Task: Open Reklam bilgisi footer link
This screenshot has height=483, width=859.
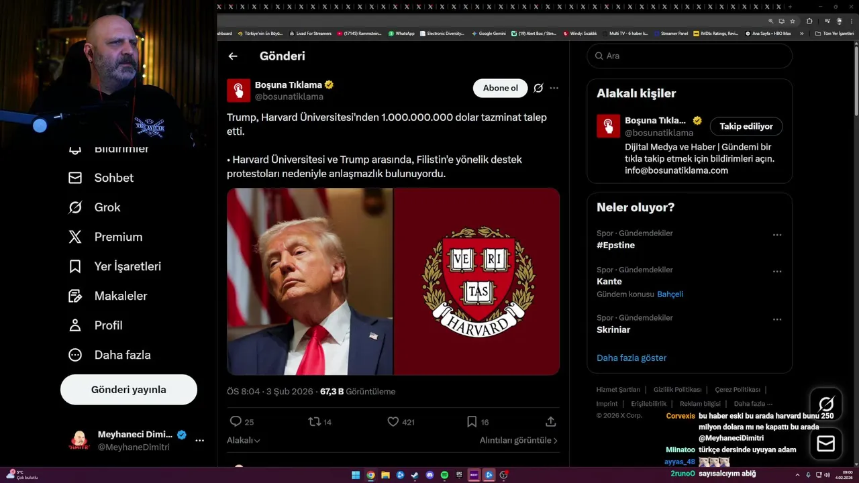Action: click(x=700, y=404)
